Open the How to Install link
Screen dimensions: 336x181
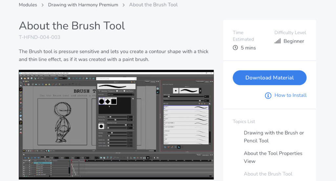click(290, 95)
